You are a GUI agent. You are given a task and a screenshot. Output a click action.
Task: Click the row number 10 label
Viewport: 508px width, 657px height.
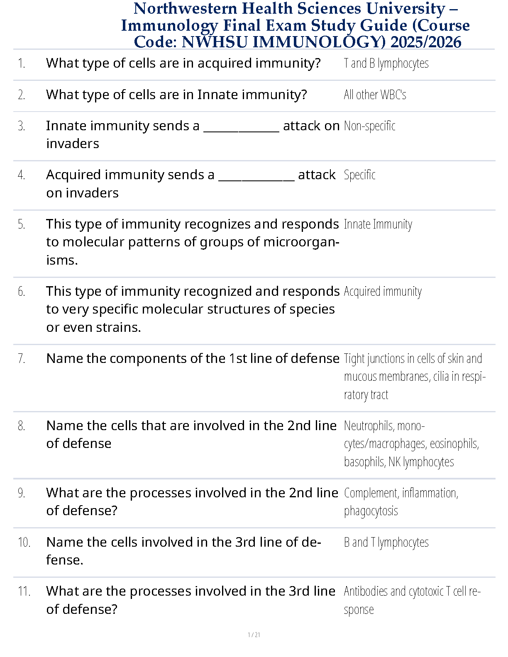tap(24, 542)
